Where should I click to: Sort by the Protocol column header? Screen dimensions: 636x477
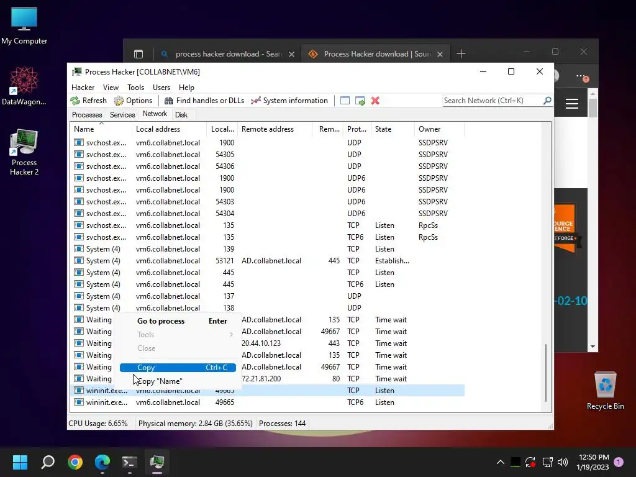[357, 129]
